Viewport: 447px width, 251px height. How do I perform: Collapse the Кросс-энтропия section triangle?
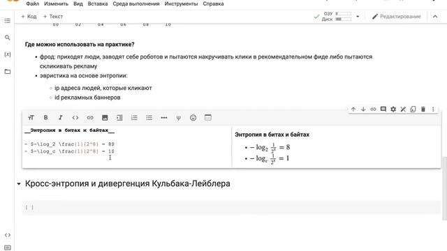[19, 184]
